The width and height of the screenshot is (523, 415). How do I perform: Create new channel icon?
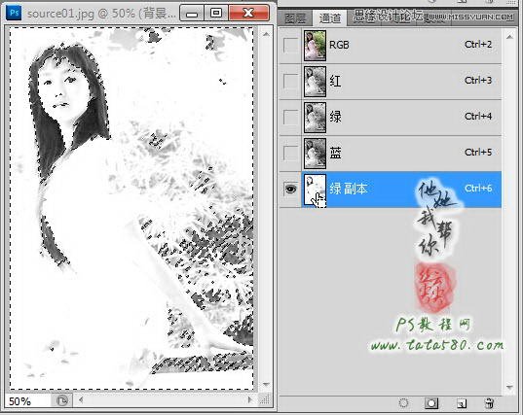[x=462, y=403]
